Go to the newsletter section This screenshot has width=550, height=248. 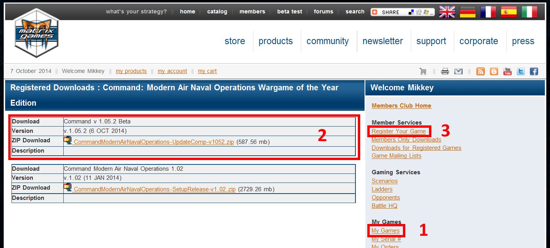[383, 41]
